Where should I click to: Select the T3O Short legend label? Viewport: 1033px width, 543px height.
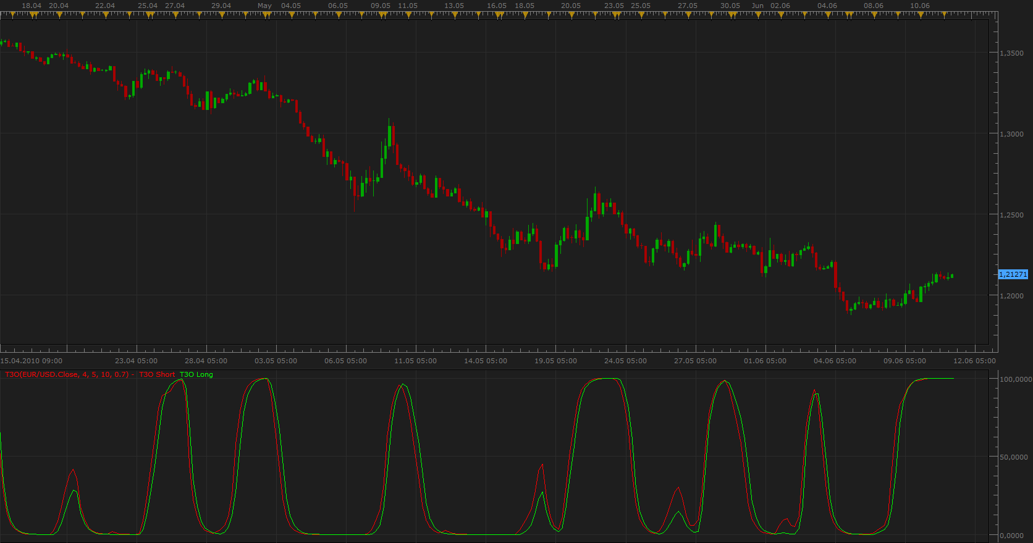pyautogui.click(x=157, y=374)
